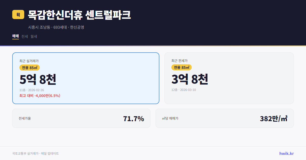Select the 전용 85㎡ badge on jeonse card
This screenshot has height=160, width=306.
[x=182, y=68]
